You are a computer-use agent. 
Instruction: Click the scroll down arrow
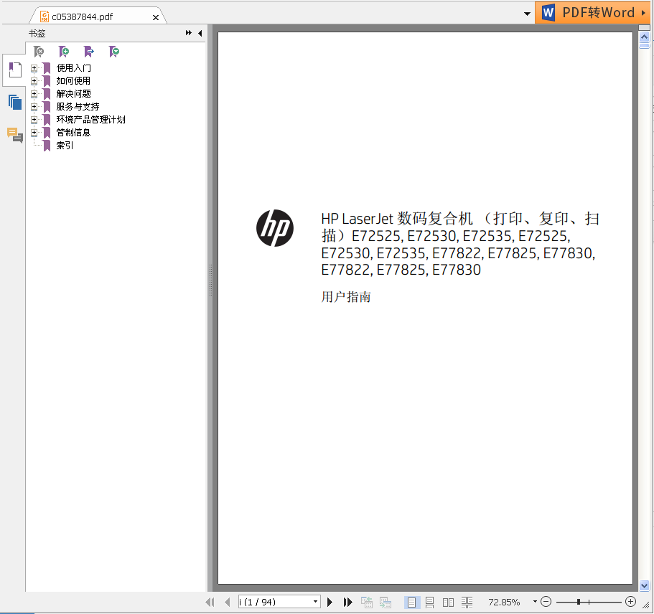point(645,585)
